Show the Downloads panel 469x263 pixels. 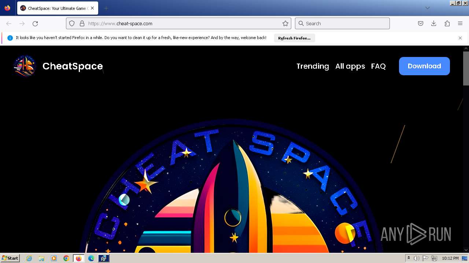434,23
